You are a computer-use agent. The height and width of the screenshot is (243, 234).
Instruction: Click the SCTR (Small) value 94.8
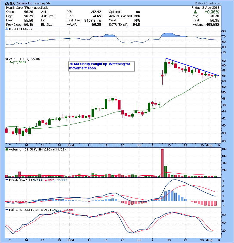136,25
